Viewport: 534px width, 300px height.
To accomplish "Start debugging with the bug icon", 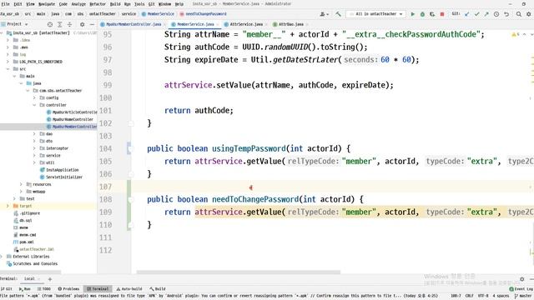I will [x=422, y=14].
